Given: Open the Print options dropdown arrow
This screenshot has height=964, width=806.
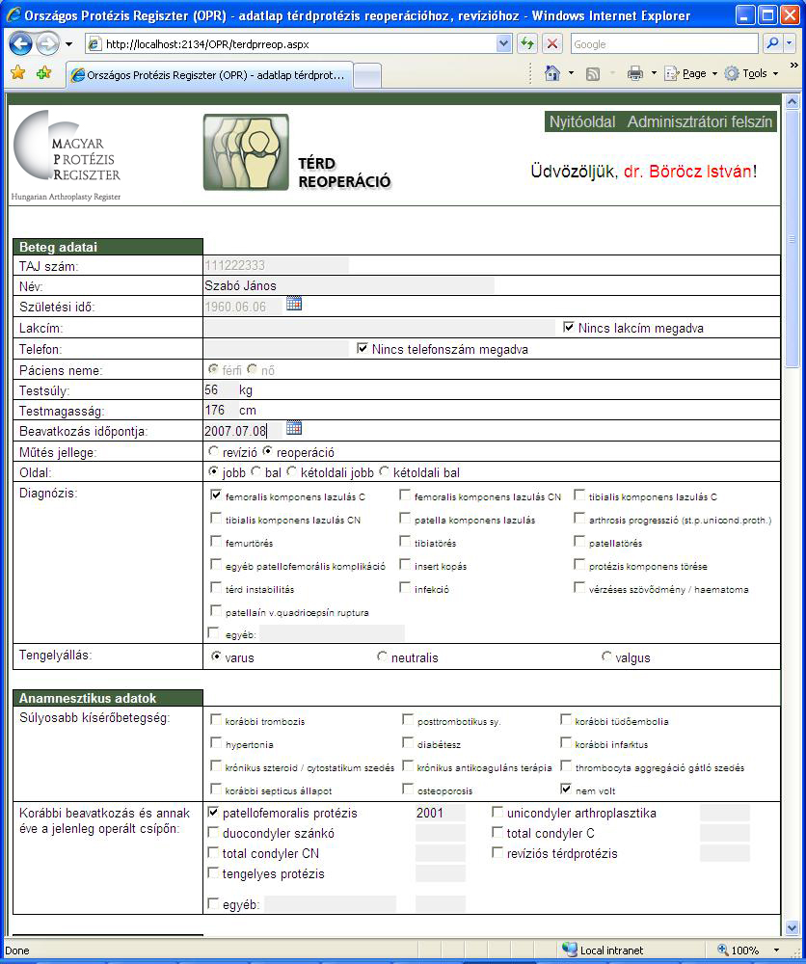Looking at the screenshot, I should pyautogui.click(x=654, y=74).
